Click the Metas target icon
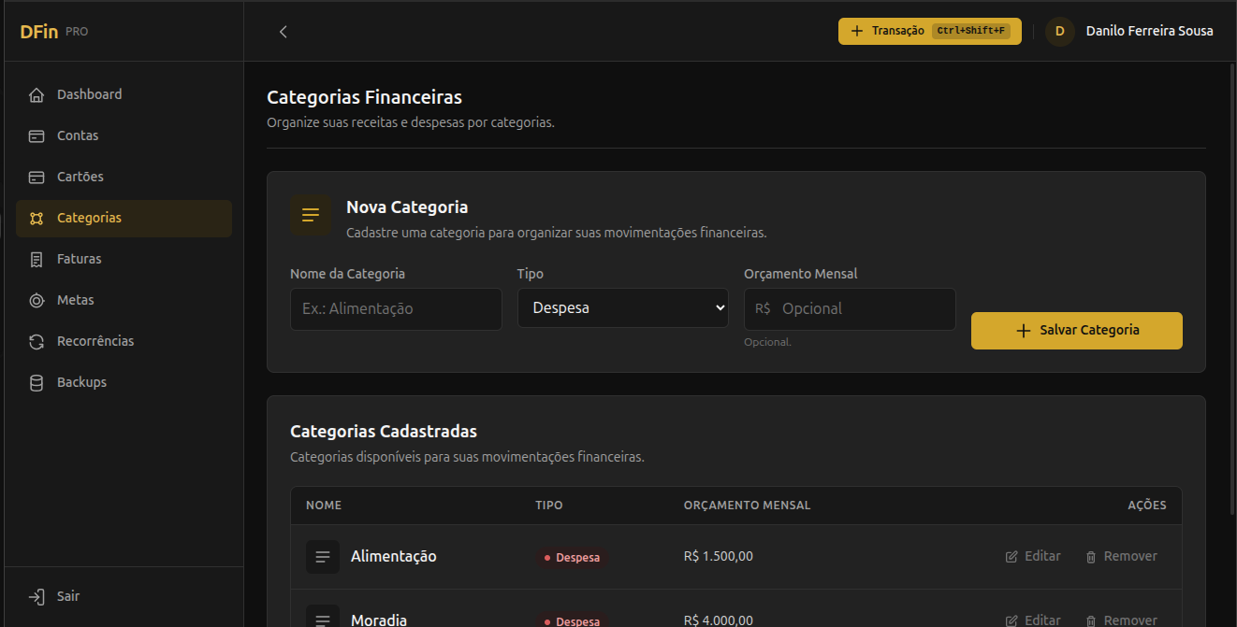The width and height of the screenshot is (1237, 627). (36, 300)
